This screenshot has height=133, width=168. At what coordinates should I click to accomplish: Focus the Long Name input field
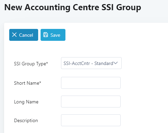click(x=91, y=101)
